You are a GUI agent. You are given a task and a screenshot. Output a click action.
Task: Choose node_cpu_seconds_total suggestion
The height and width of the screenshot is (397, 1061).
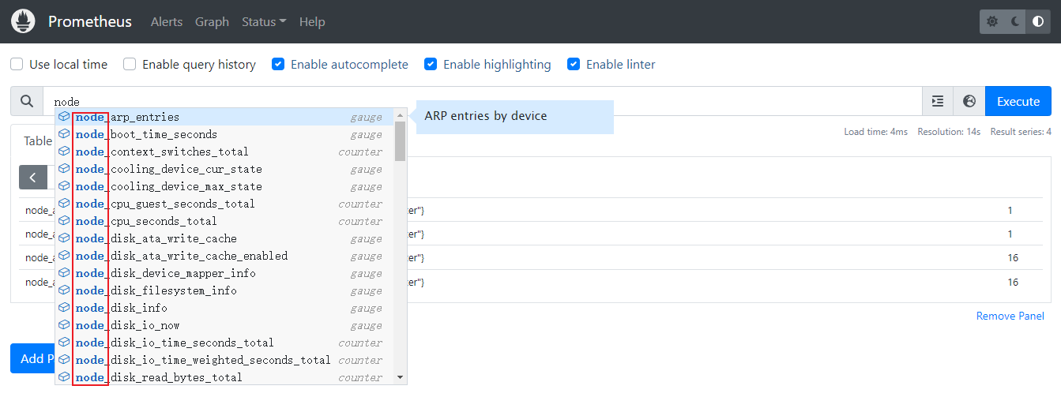(x=224, y=221)
